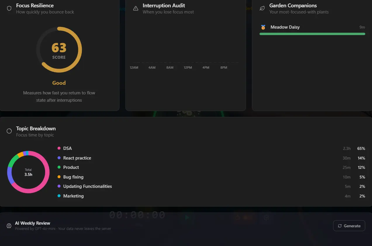Click the center of the Total 3.5h donut chart
The height and width of the screenshot is (246, 372).
pos(28,172)
